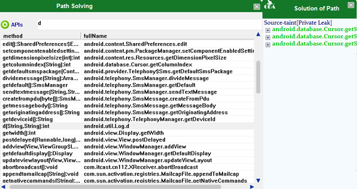Expand the first Cursor.getS tree node

pyautogui.click(x=268, y=30)
